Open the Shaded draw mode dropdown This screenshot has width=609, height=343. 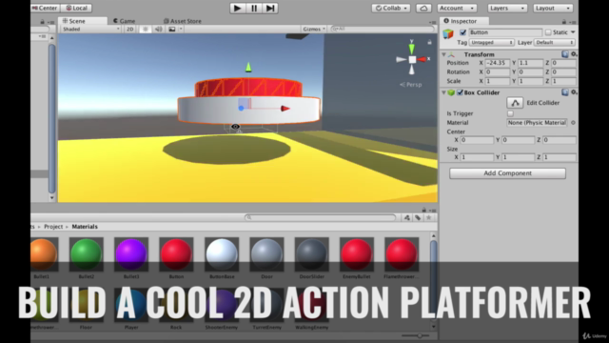pos(91,30)
